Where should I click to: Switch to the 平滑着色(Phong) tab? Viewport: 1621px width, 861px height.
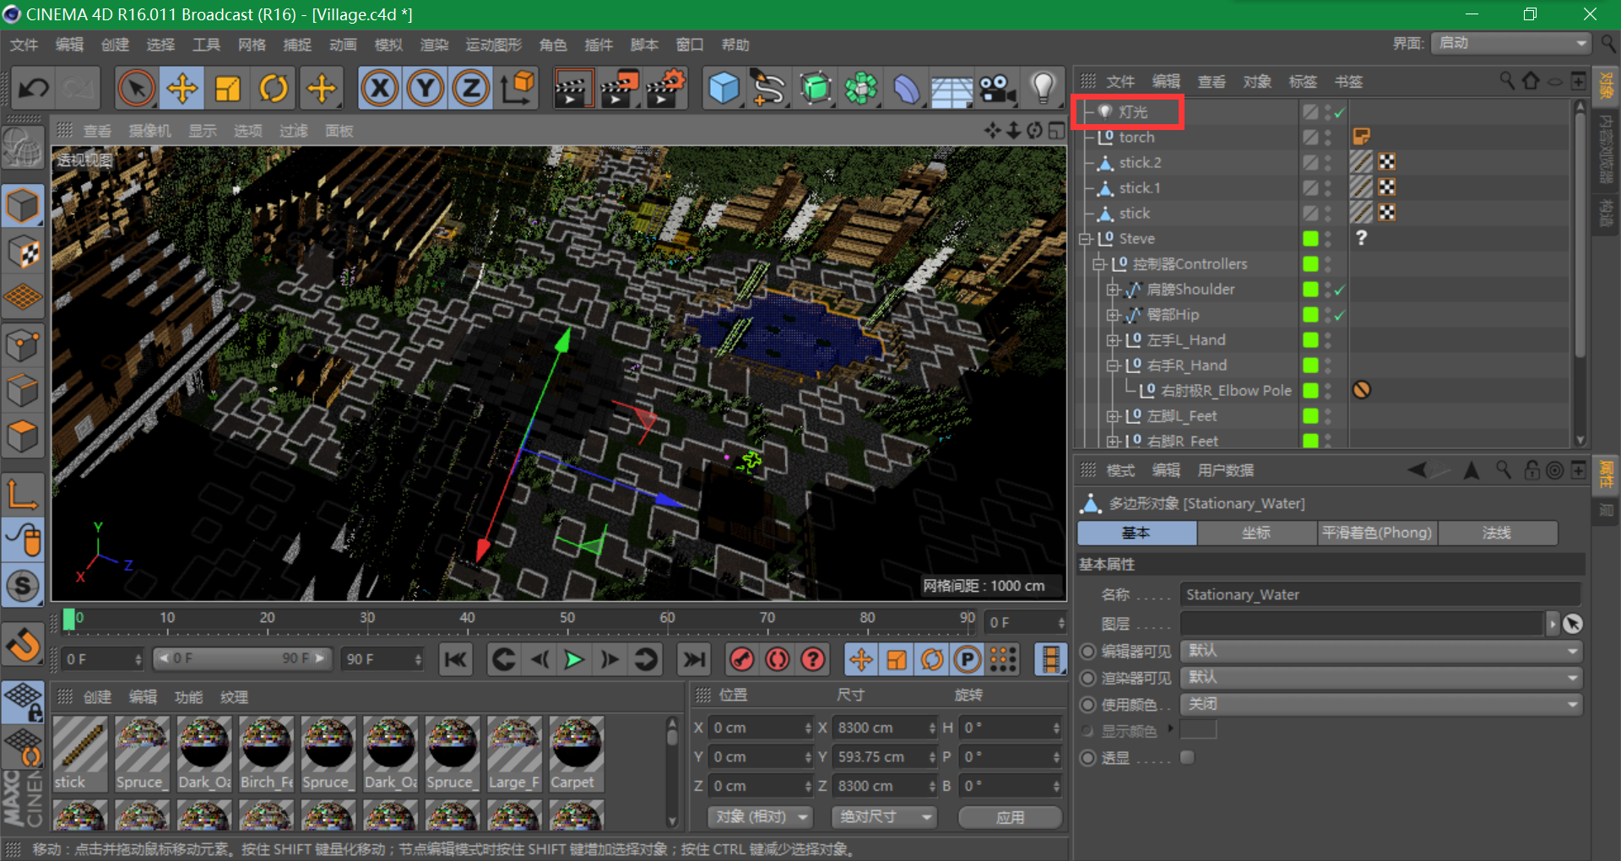(1377, 533)
